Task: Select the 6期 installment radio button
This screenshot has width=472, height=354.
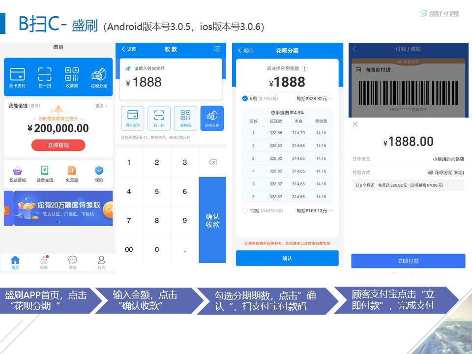Action: tap(245, 98)
